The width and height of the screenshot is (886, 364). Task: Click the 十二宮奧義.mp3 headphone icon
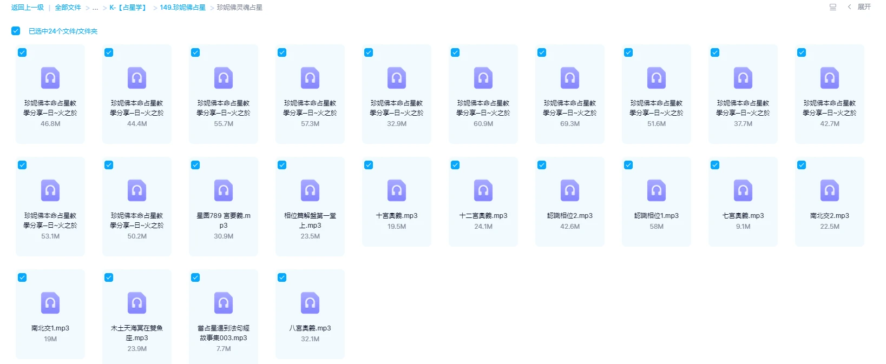pos(483,190)
